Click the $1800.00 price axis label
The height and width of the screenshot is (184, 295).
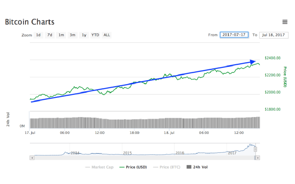tap(273, 109)
